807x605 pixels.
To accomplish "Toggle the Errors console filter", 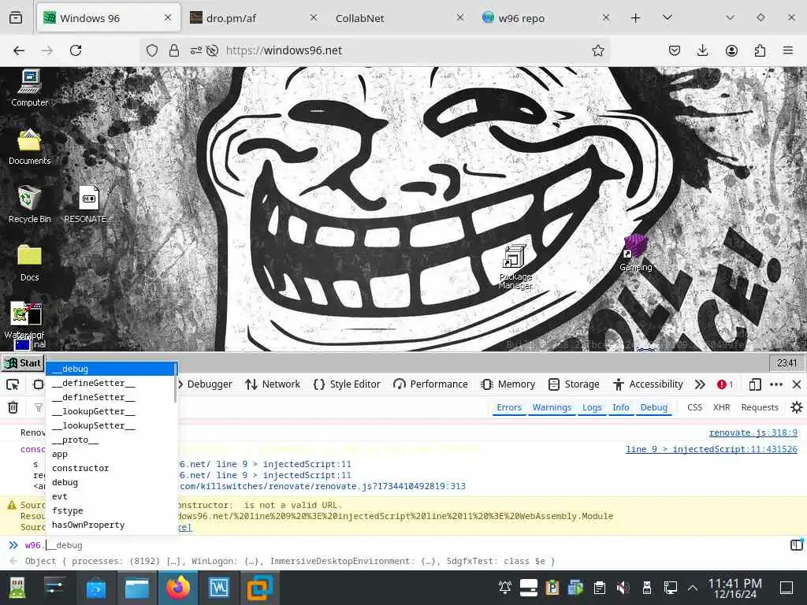I will [509, 407].
